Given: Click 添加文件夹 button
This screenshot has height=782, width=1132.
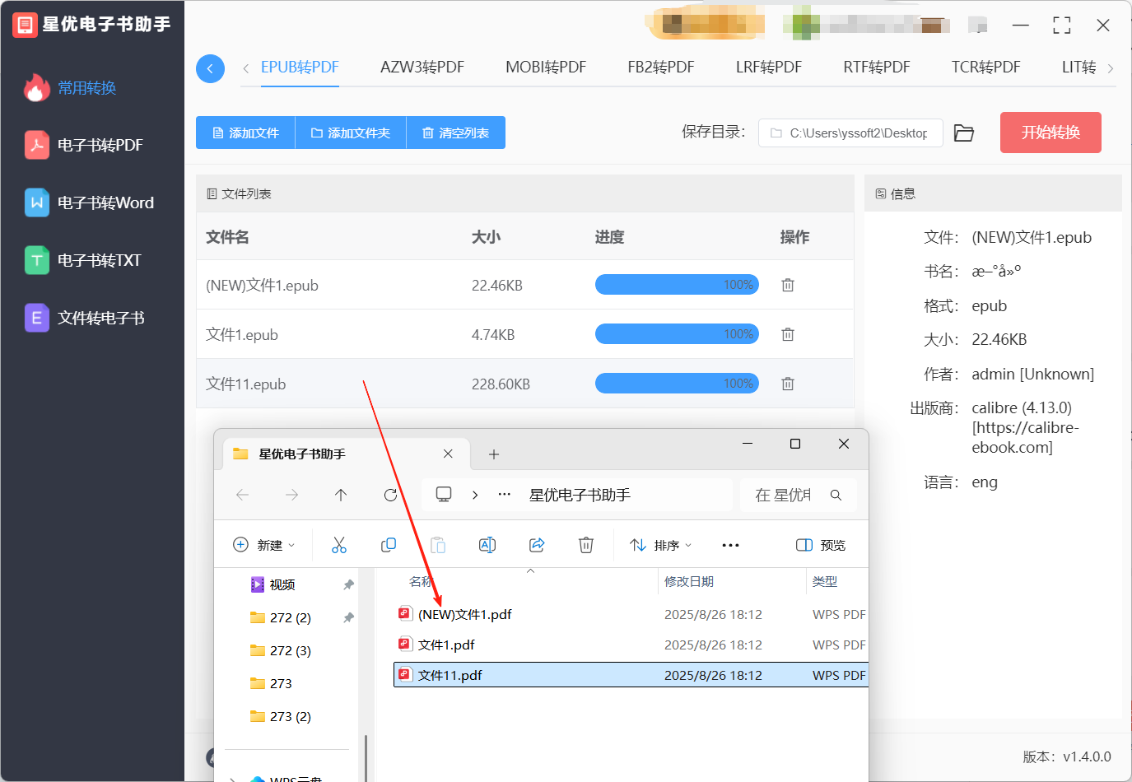Looking at the screenshot, I should pyautogui.click(x=351, y=133).
